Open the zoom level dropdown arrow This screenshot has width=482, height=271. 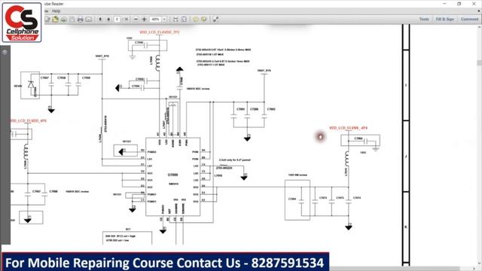point(164,20)
